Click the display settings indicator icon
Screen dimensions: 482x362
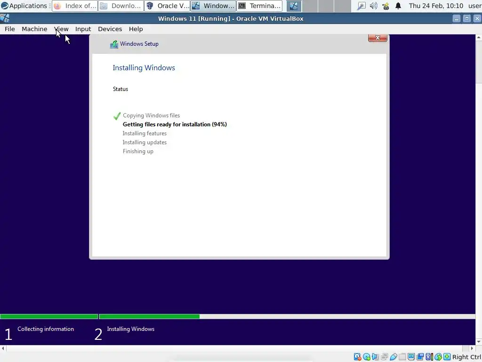[x=411, y=357]
